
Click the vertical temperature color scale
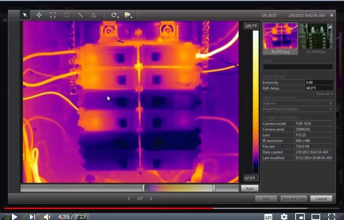click(x=256, y=102)
